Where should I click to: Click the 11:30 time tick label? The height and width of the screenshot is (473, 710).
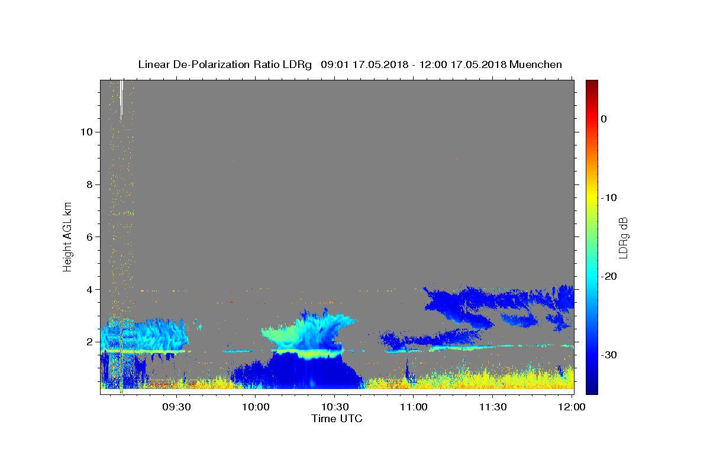click(492, 407)
